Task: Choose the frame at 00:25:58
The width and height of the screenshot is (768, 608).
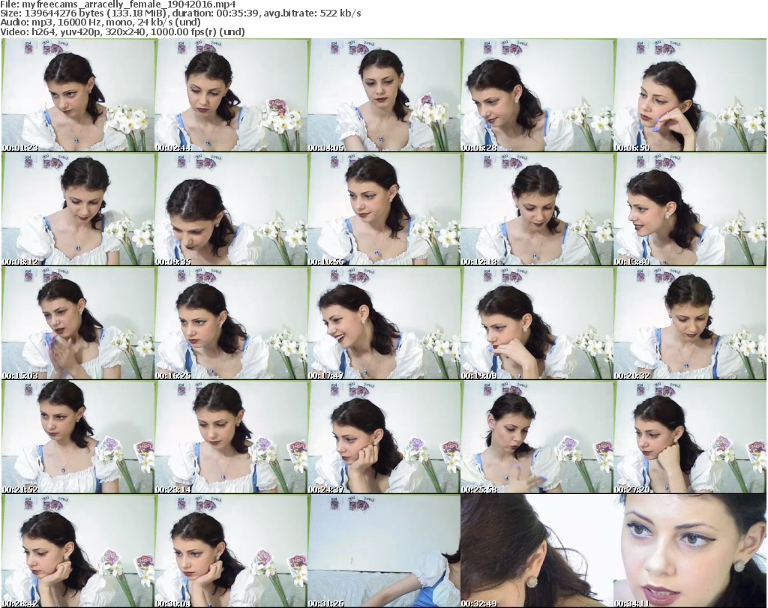Action: tap(537, 437)
